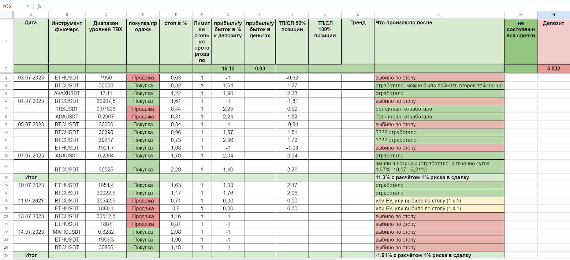Click 'Продажа' cell in TRXUSDT row
The width and height of the screenshot is (570, 260).
pos(143,109)
